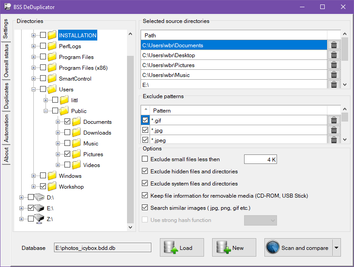
Task: Delete the C:\Users\wbr\Documents source path
Action: point(334,45)
